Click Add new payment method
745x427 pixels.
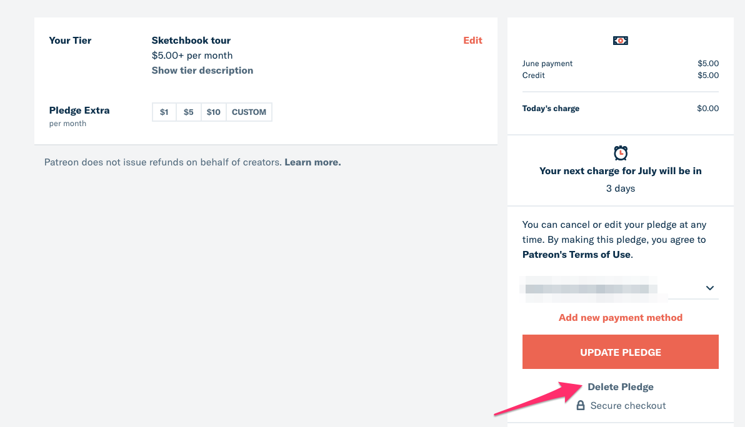point(621,318)
